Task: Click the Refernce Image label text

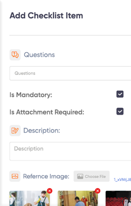Action: tap(46, 176)
